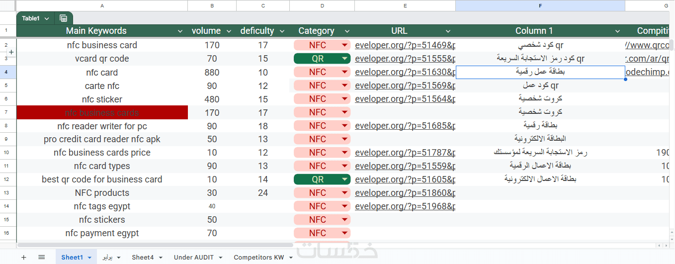Viewport: 675px width, 264px height.
Task: Open QR category dropdown for vcard qr code
Action: click(x=344, y=59)
